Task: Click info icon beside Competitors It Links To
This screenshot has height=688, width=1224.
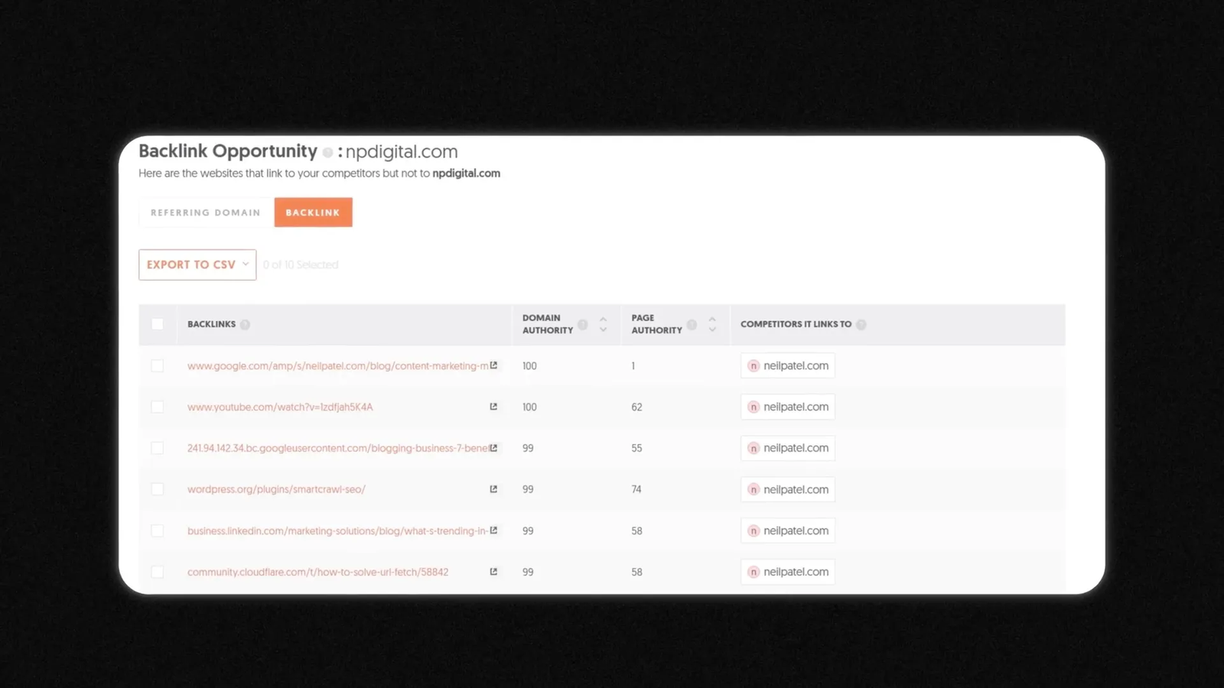Action: click(x=861, y=324)
